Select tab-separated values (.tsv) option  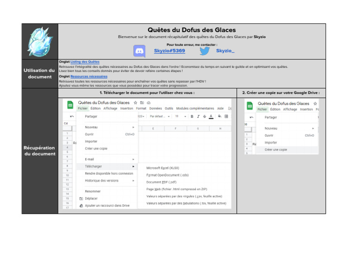(x=186, y=203)
